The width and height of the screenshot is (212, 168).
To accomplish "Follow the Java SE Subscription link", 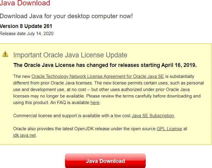I will (153, 116).
